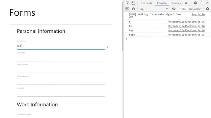211x118 pixels.
Task: Open source link for the 't' log
Action: (x=186, y=22)
